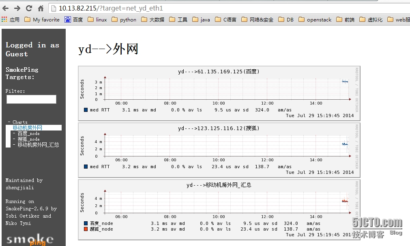This screenshot has height=246, width=410.
Task: Click the '3.1 ms av md' value in 百度 graph
Action: click(139, 110)
